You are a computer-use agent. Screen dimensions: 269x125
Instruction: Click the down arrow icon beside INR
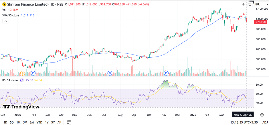pyautogui.click(x=243, y=5)
